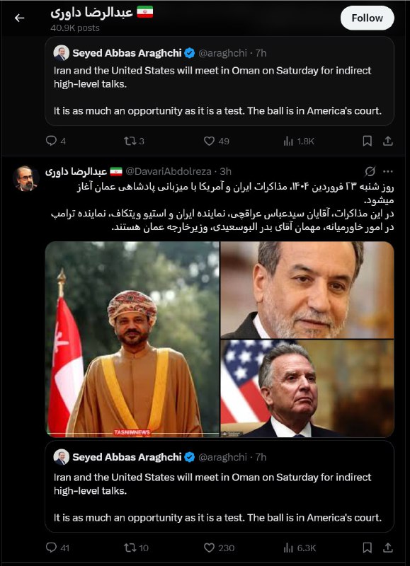Open quoted Araghchi post below images
410x566 pixels.
click(220, 487)
